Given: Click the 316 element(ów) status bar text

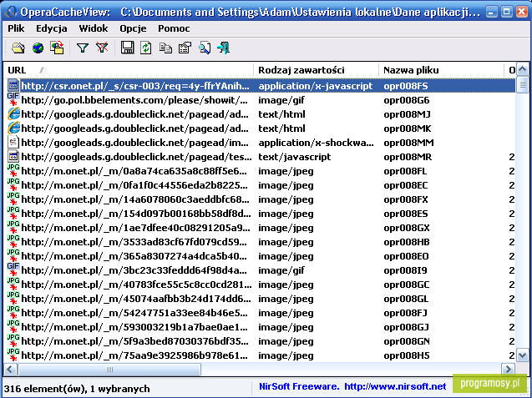Looking at the screenshot, I should (77, 389).
